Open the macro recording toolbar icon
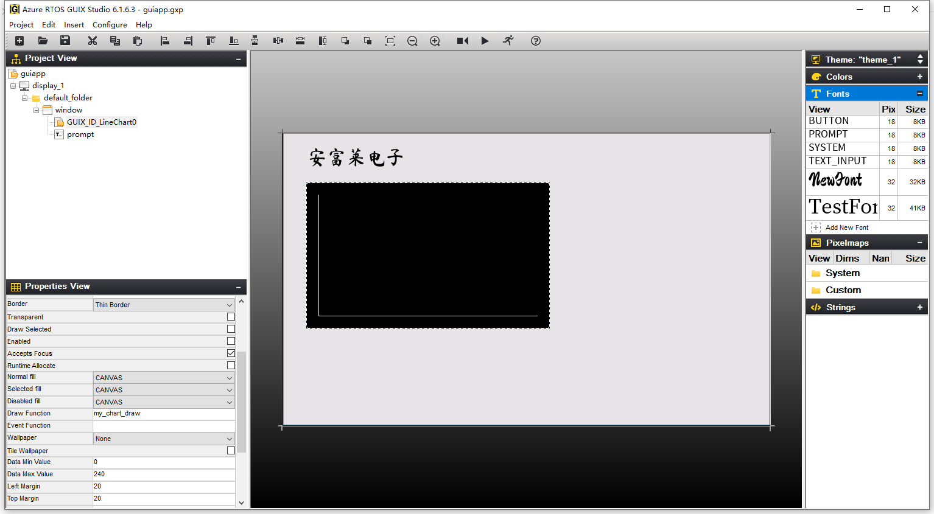The image size is (934, 514). click(463, 41)
